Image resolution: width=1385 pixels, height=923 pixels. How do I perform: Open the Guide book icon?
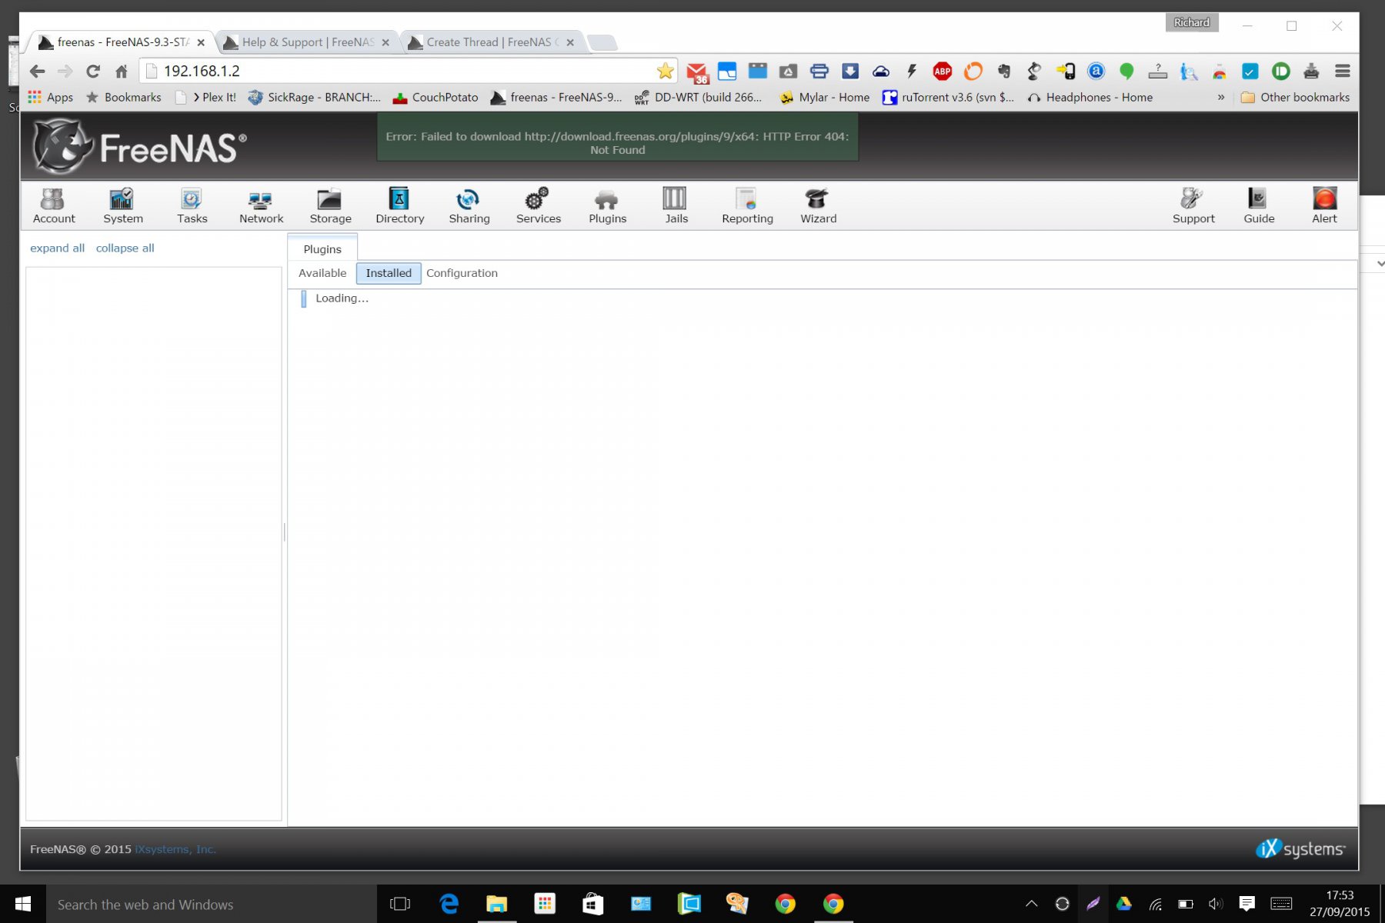[x=1259, y=206]
